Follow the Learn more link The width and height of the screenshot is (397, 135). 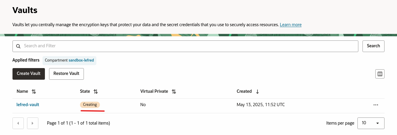pos(291,25)
